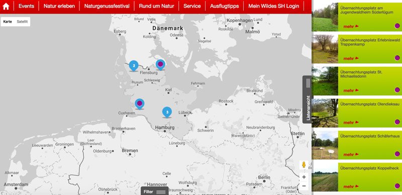This screenshot has width=402, height=195.
Task: Zoom in the map with plus
Action: click(304, 177)
